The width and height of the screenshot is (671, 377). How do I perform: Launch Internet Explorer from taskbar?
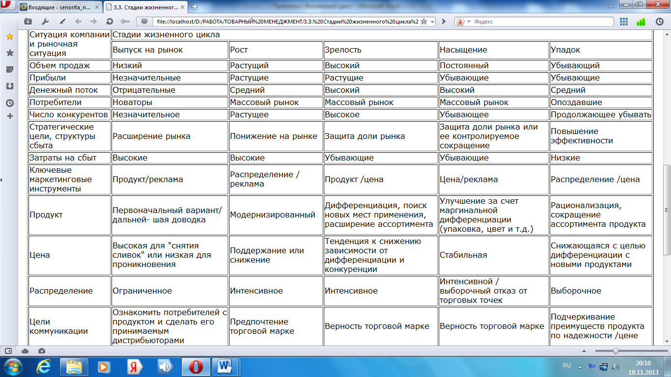click(44, 366)
